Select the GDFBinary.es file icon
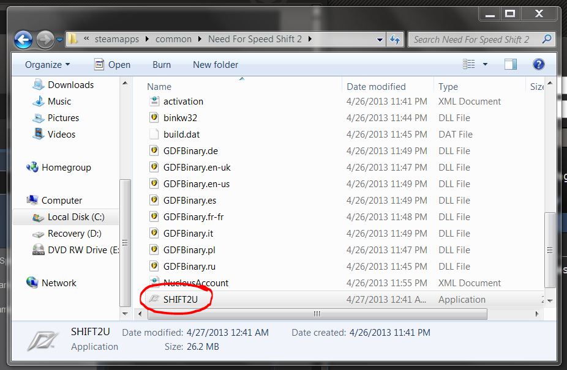 coord(154,200)
